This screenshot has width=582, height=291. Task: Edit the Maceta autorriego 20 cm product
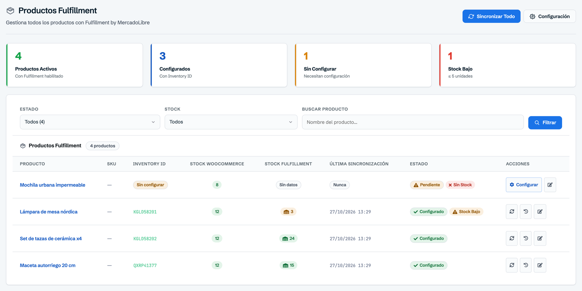tap(540, 266)
